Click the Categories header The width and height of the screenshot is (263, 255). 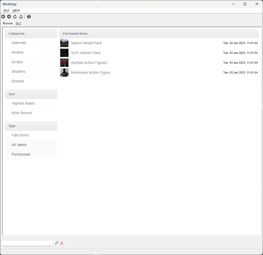pyautogui.click(x=31, y=34)
